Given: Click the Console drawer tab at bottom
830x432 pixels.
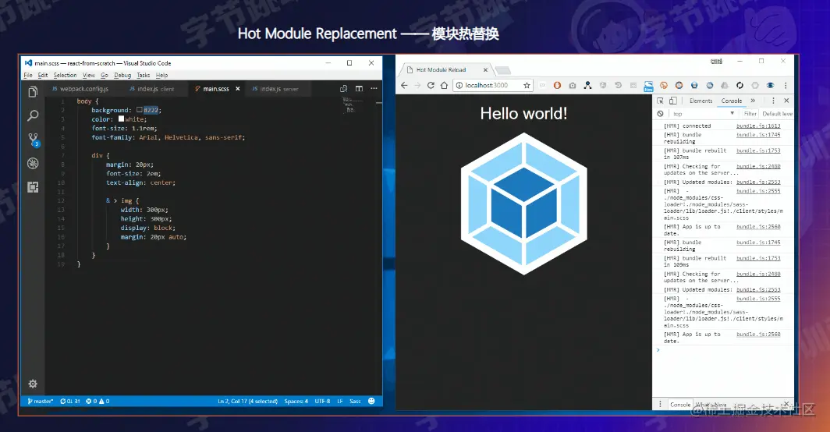Looking at the screenshot, I should [x=679, y=405].
